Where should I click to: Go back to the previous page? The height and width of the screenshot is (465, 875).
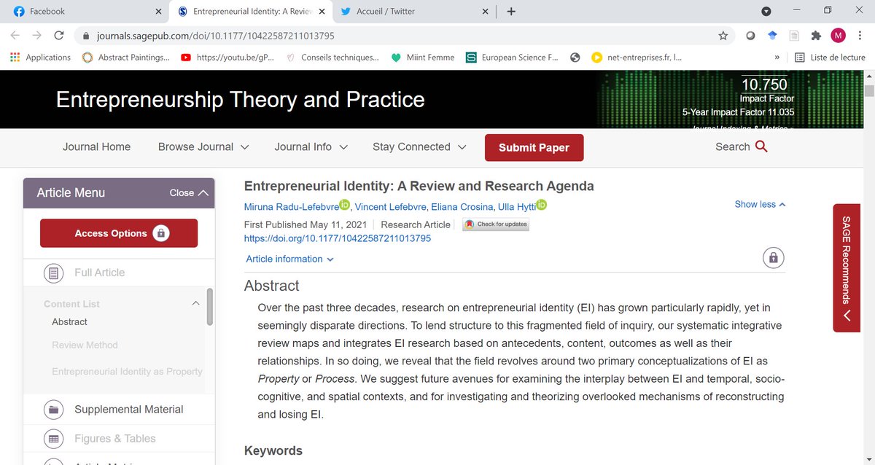15,35
